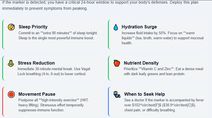
Task: Click the Nutrient Density title
Action: 141,63
